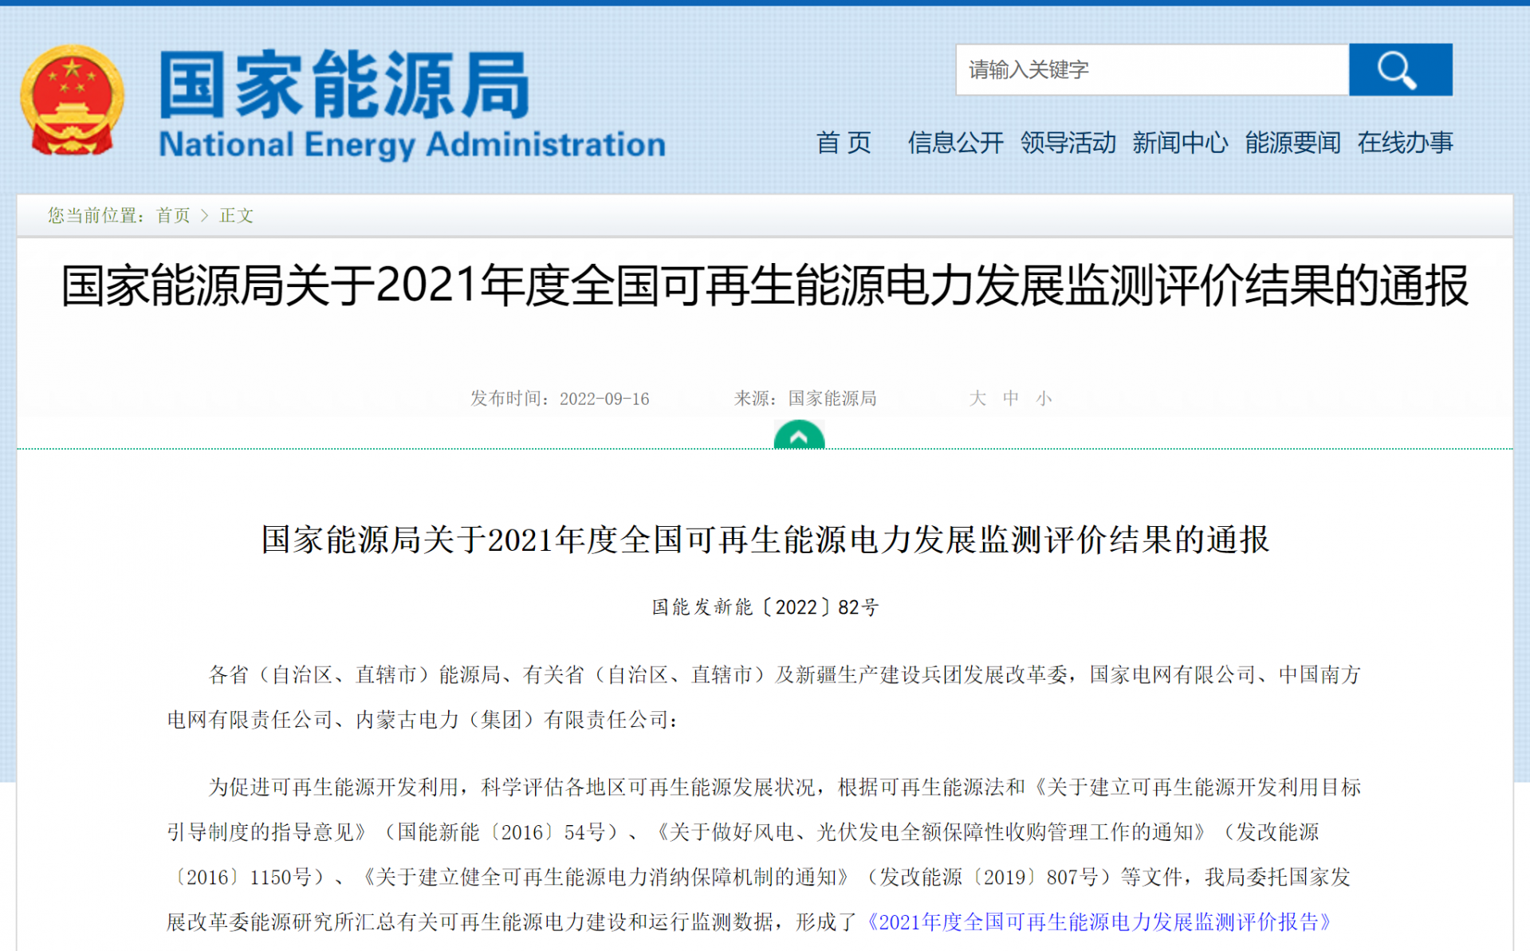Click the national emblem logo
Image resolution: width=1530 pixels, height=951 pixels.
(72, 100)
